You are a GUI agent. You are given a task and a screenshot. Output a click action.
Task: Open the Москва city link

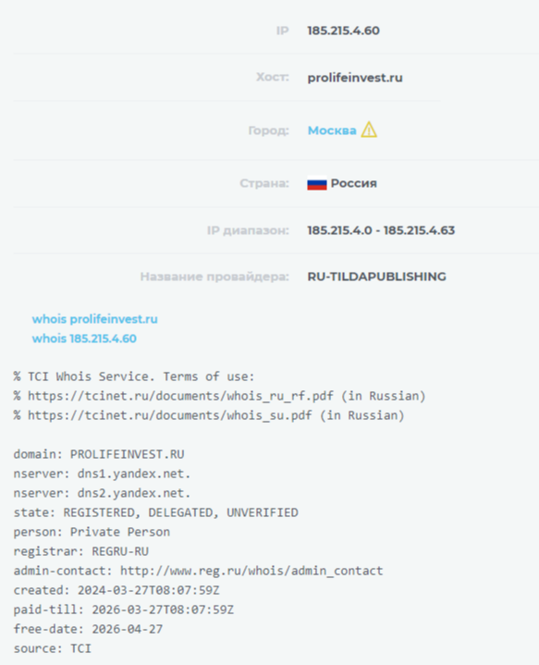point(332,130)
